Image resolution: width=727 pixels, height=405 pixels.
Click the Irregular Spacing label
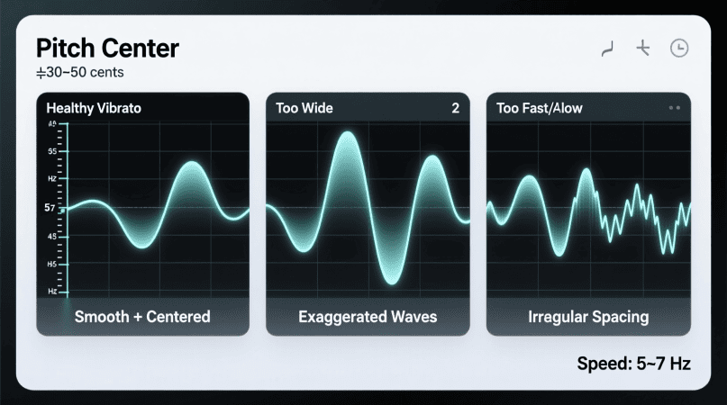(588, 317)
